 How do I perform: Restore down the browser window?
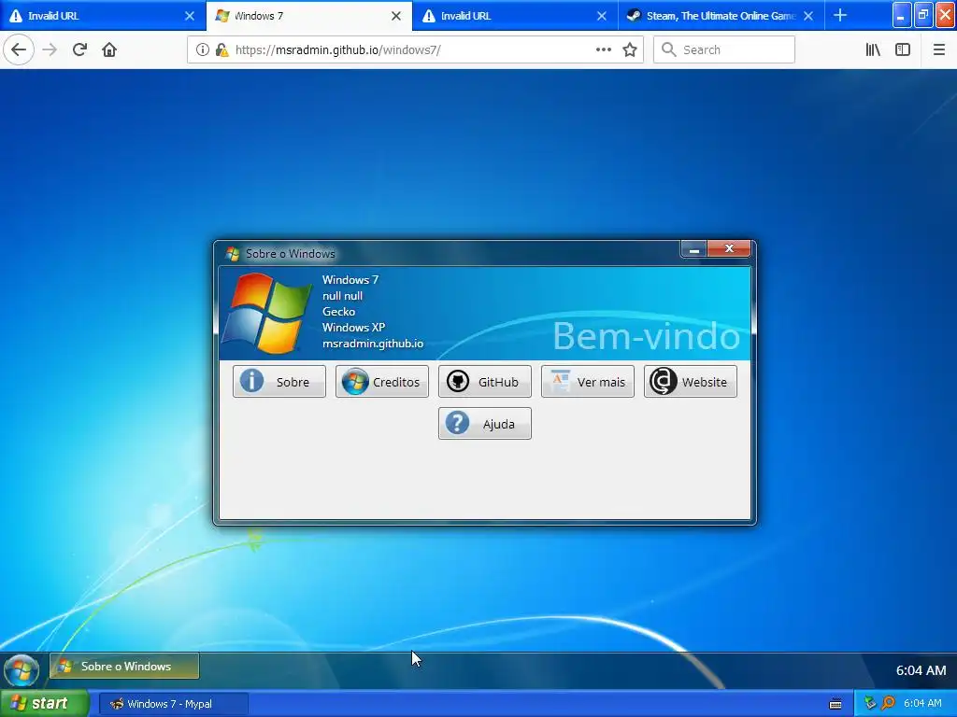click(x=922, y=16)
